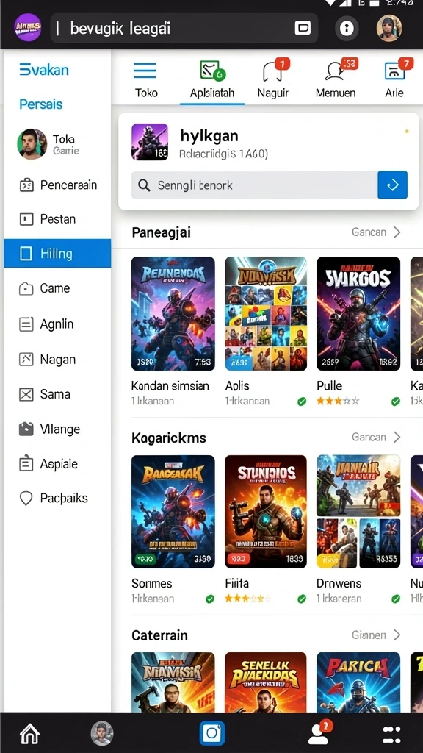Select Svakan in the sidebar

pos(44,70)
